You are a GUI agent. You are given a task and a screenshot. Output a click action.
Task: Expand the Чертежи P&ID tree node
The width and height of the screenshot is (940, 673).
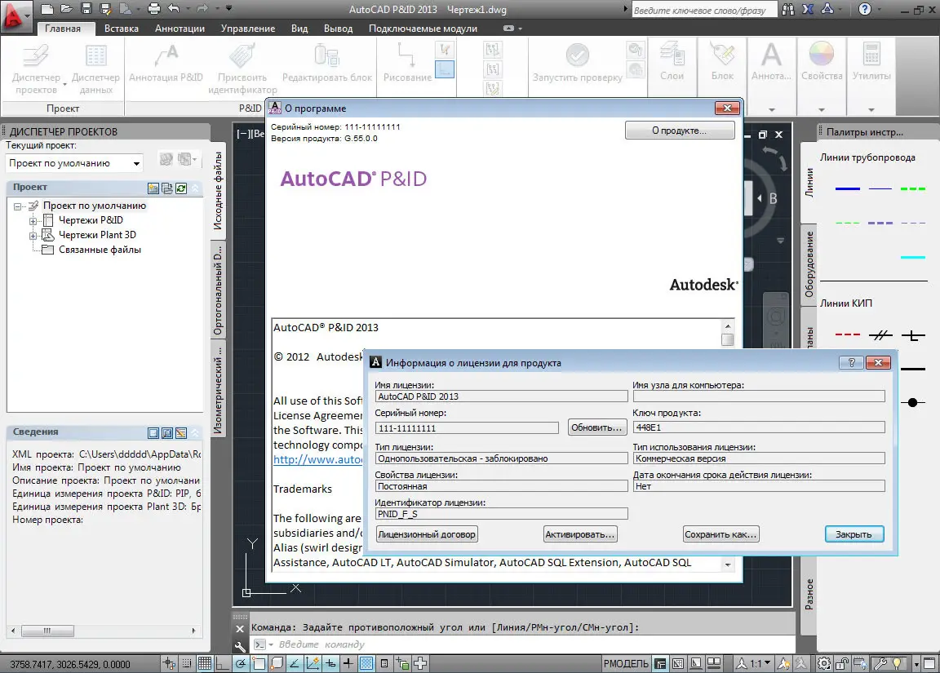pyautogui.click(x=33, y=221)
